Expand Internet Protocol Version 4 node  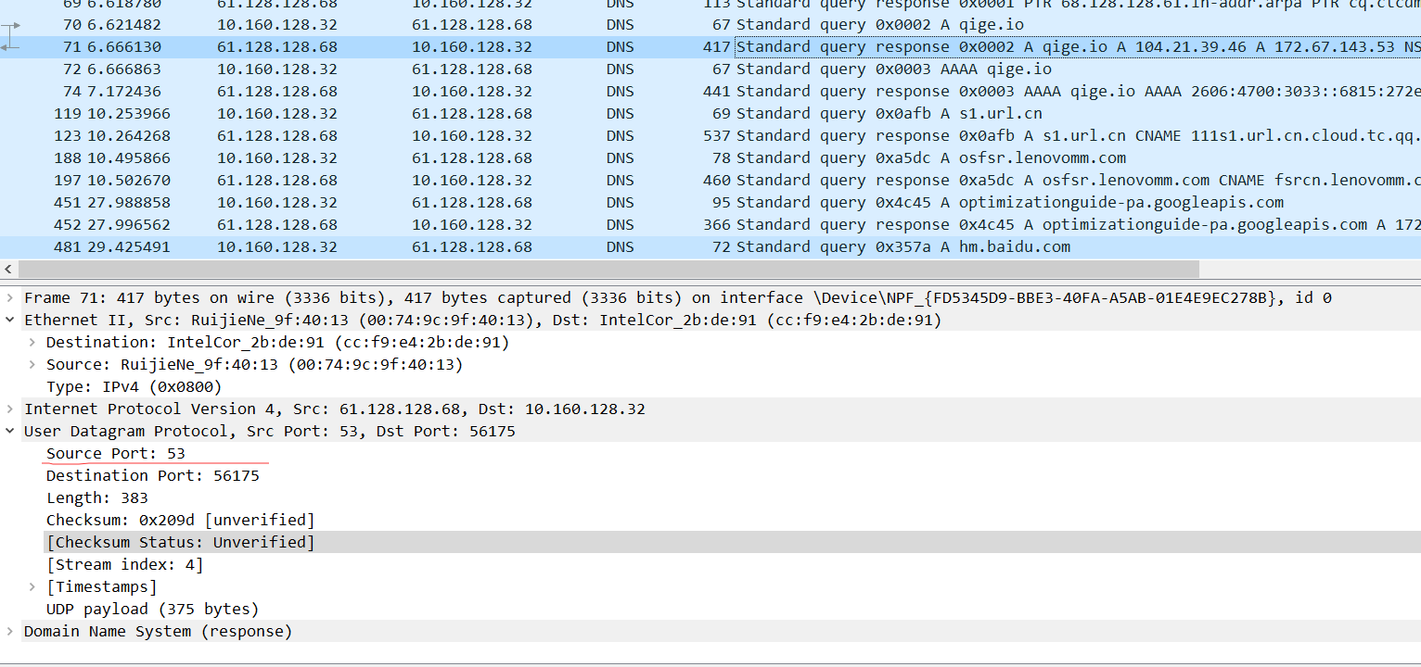pos(10,409)
